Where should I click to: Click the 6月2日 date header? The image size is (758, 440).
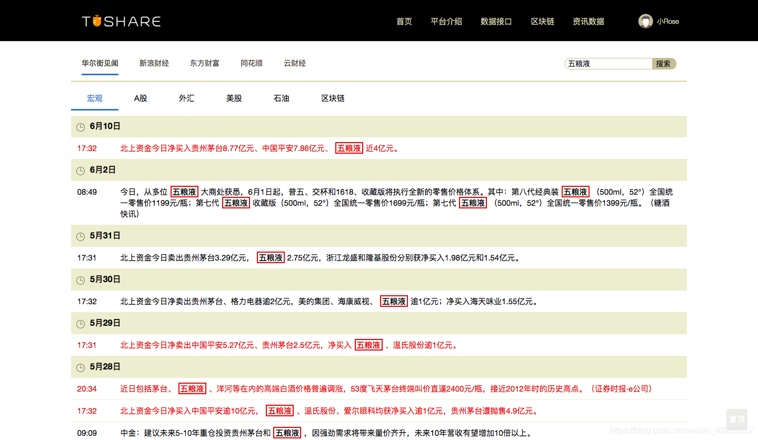(x=379, y=170)
